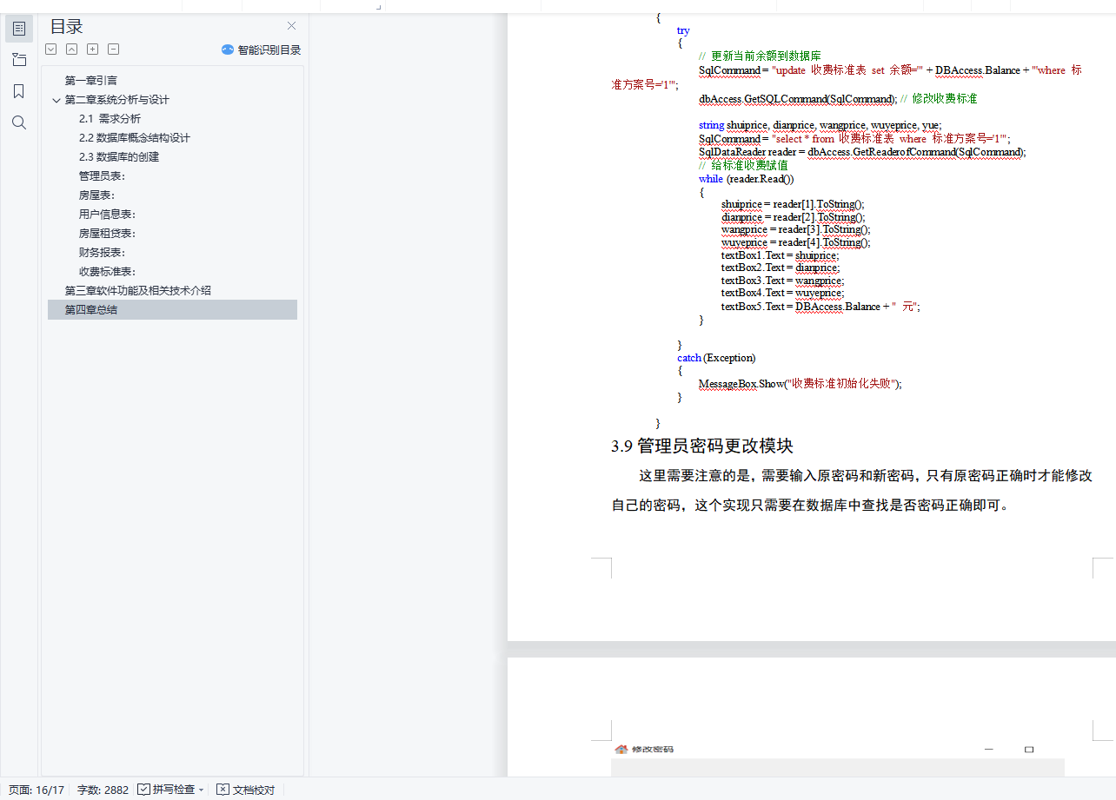Click the 页面: 16/17 page indicator
This screenshot has width=1116, height=800.
coord(37,790)
